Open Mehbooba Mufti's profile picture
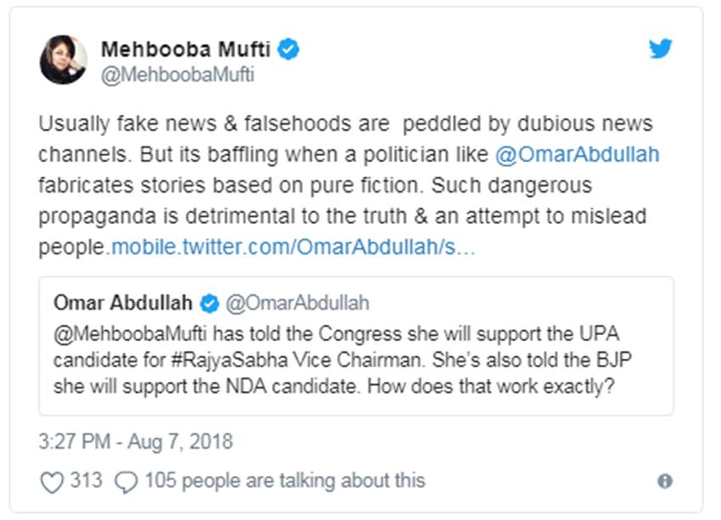The width and height of the screenshot is (721, 520). click(64, 60)
